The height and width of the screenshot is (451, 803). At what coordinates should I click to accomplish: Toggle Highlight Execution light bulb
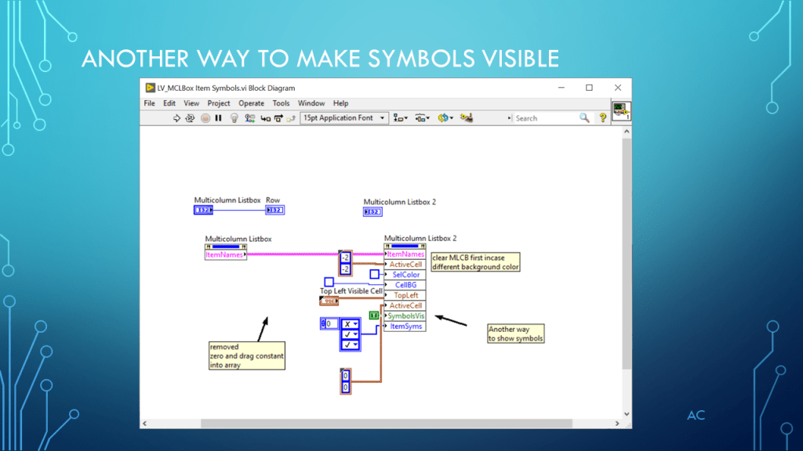(234, 118)
